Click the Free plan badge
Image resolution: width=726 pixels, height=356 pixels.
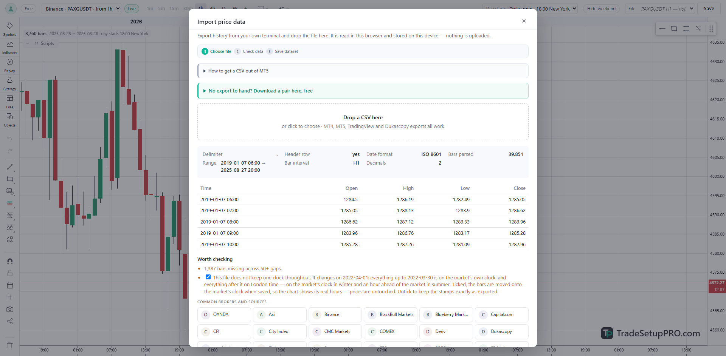pyautogui.click(x=29, y=9)
